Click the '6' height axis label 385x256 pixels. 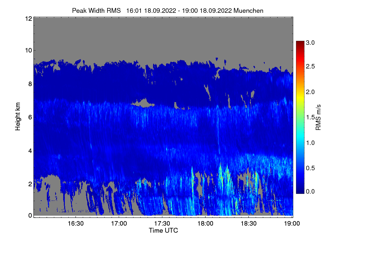pyautogui.click(x=30, y=117)
